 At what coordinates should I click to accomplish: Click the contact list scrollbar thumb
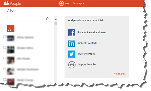[x=56, y=23]
